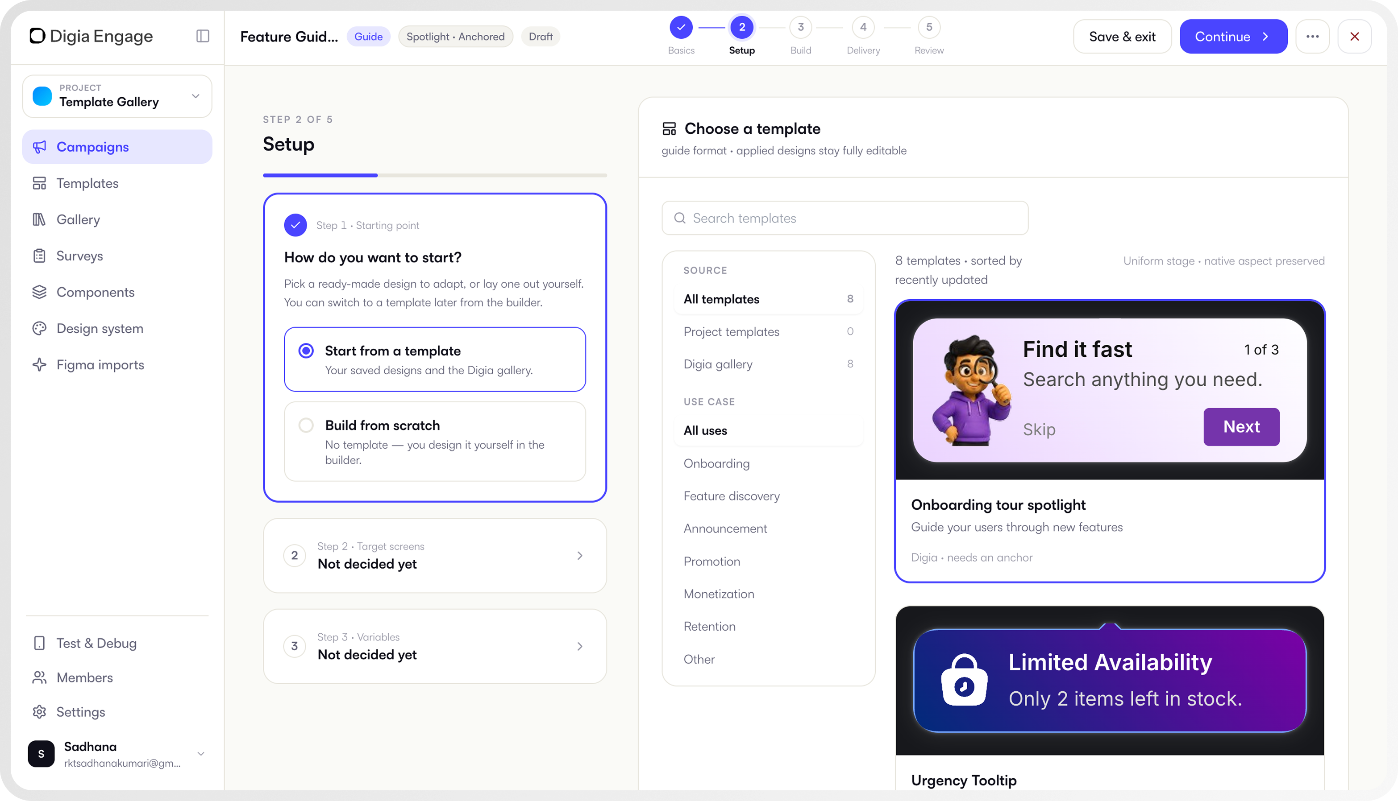Collapse the sidebar with the panel icon

[x=203, y=36]
